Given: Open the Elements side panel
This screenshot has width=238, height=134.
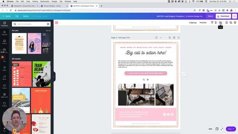Looking at the screenshot, I should pos(4,51).
